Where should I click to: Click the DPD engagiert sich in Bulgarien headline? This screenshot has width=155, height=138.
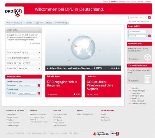coord(62,84)
